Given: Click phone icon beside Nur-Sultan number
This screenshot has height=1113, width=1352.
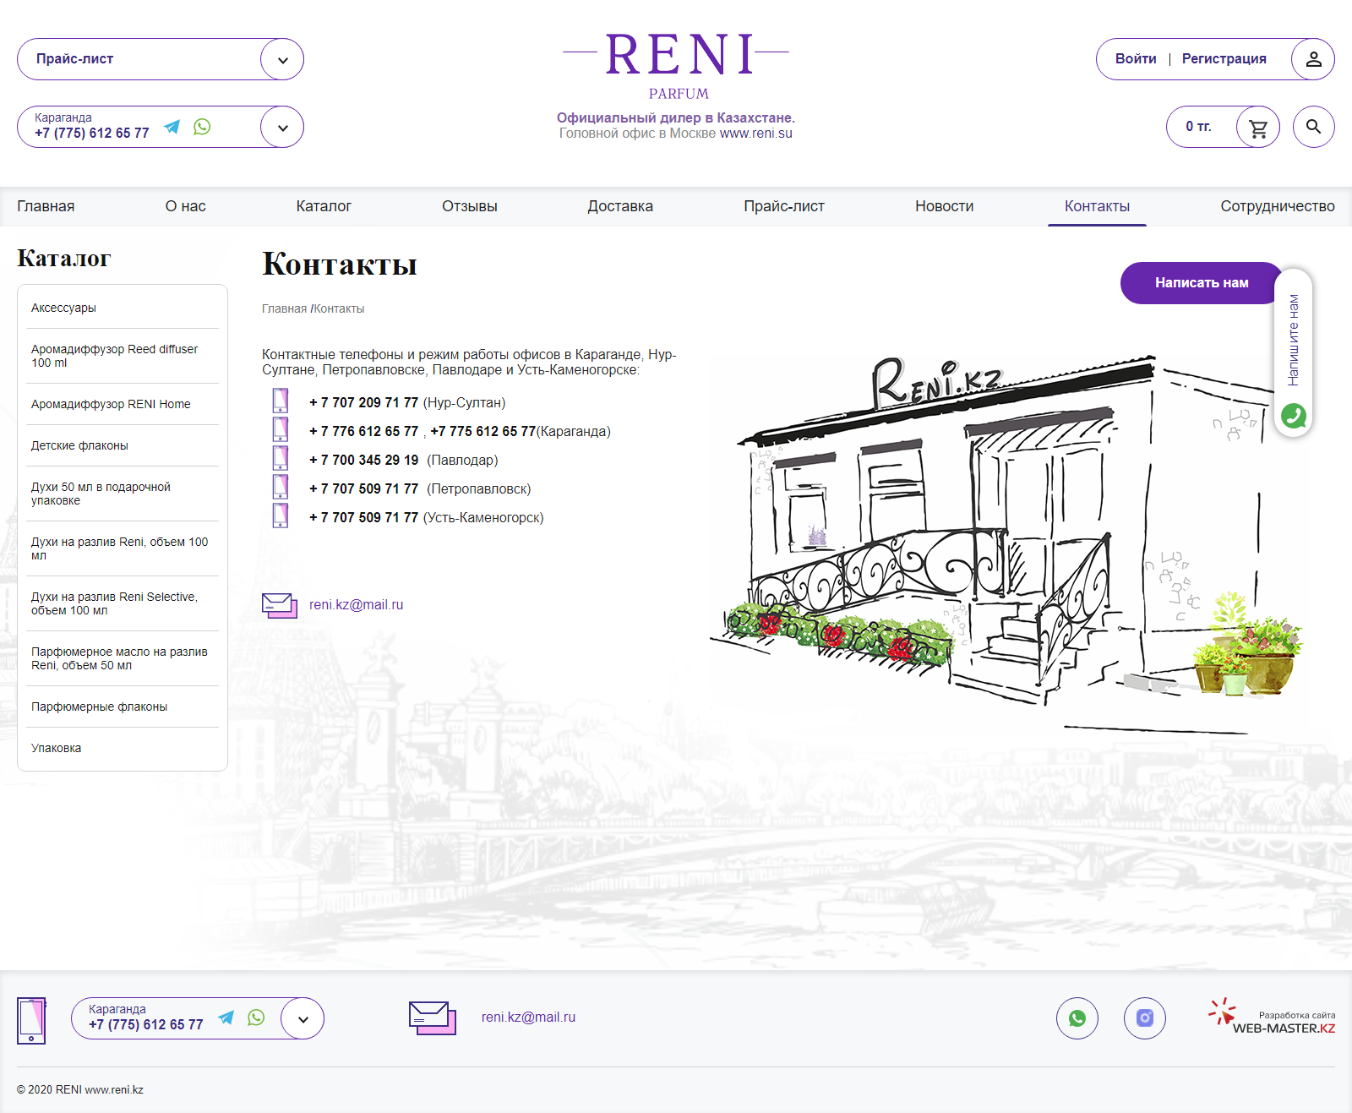Looking at the screenshot, I should [x=281, y=401].
